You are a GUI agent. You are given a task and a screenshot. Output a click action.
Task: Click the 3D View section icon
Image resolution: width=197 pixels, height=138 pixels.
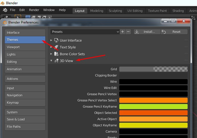pyautogui.click(x=56, y=61)
